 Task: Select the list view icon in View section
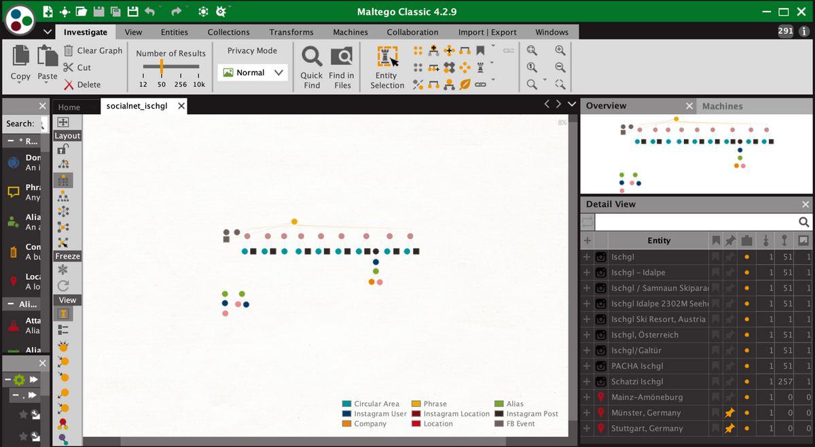click(x=63, y=329)
